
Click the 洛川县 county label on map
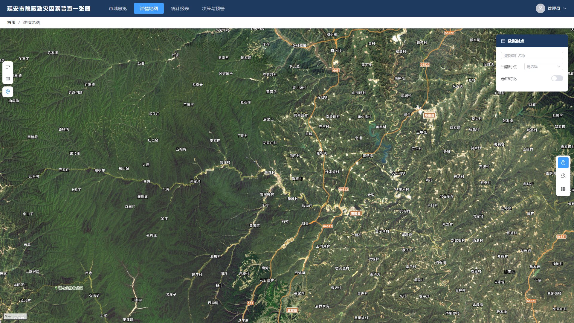tap(429, 115)
